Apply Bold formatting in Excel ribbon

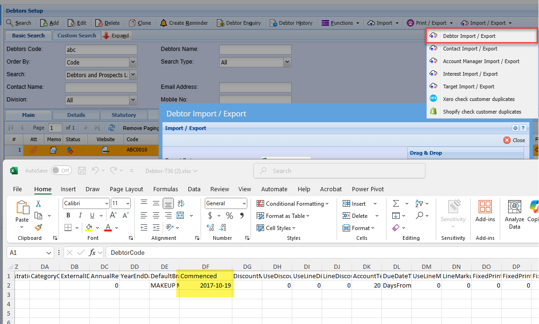pyautogui.click(x=68, y=216)
